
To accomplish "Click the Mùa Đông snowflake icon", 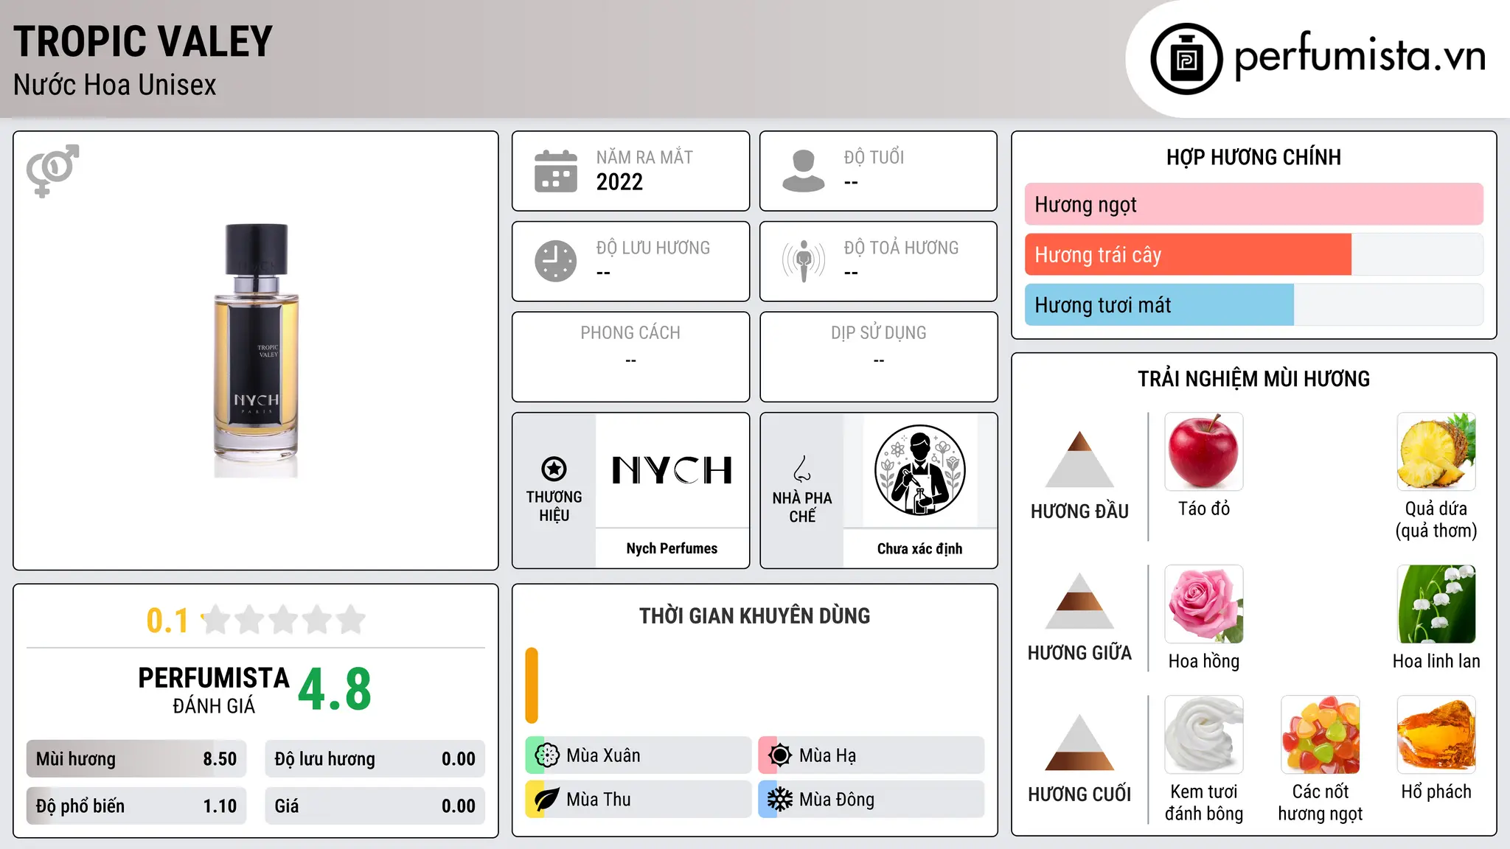I will coord(779,800).
